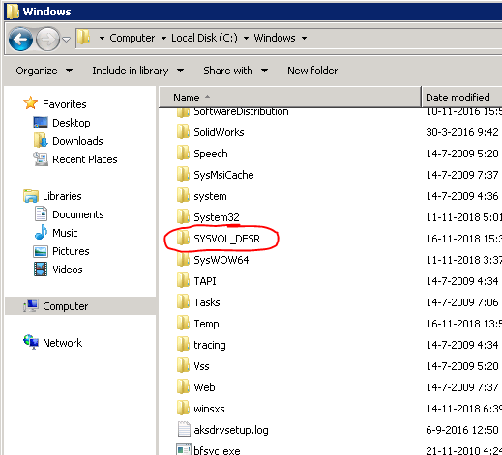
Task: Select the System32 folder icon
Action: (x=183, y=217)
